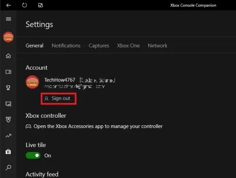Open Search magnifier icon in sidebar
This screenshot has width=236, height=178.
pyautogui.click(x=8, y=168)
